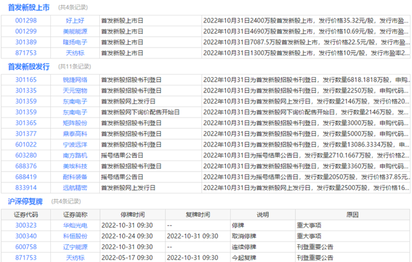Open the 华灿光电 stock link
Image resolution: width=412 pixels, height=262 pixels.
tap(75, 225)
